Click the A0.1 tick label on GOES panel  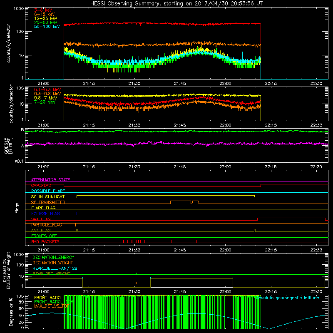coord(19,161)
